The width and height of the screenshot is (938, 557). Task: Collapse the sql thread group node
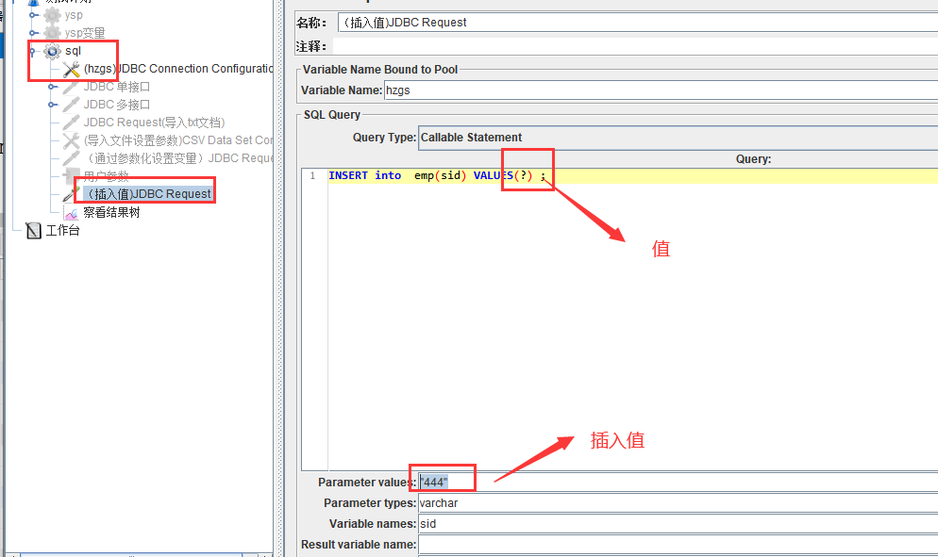click(x=34, y=52)
